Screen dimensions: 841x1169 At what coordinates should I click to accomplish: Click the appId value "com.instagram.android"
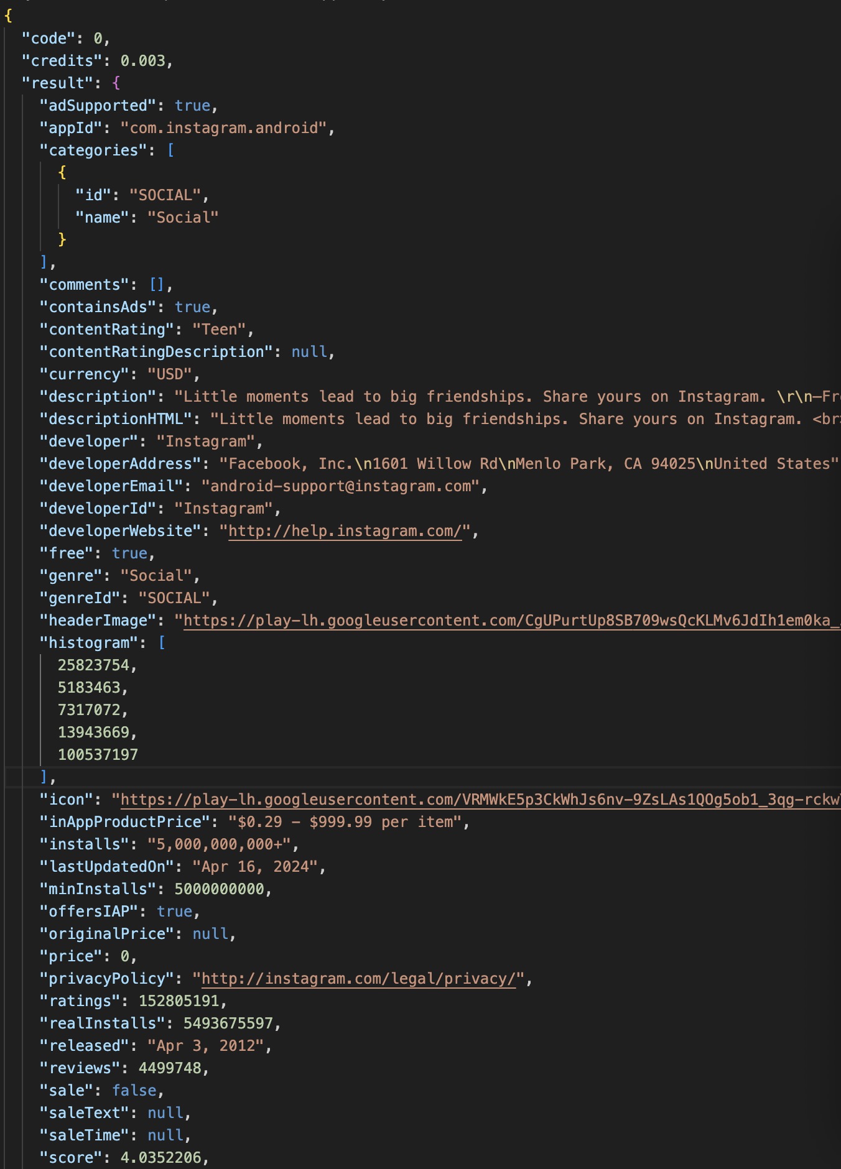(x=224, y=128)
